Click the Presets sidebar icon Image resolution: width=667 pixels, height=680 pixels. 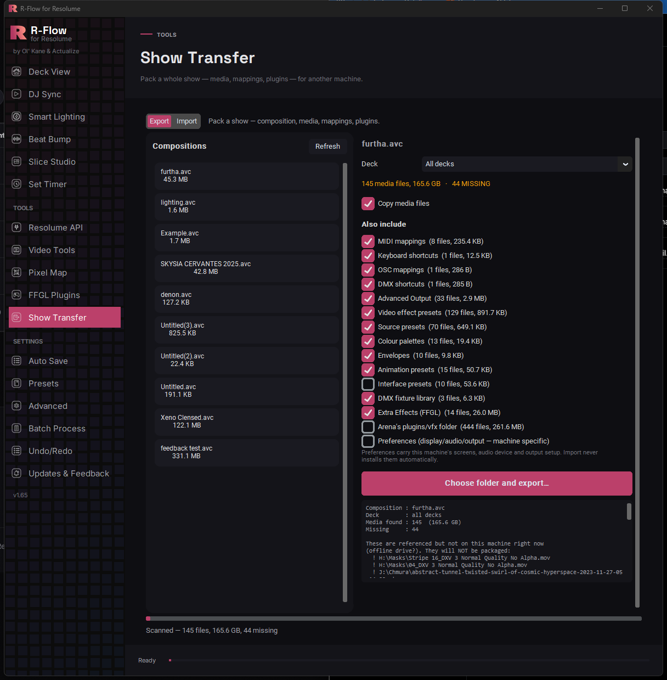[16, 383]
